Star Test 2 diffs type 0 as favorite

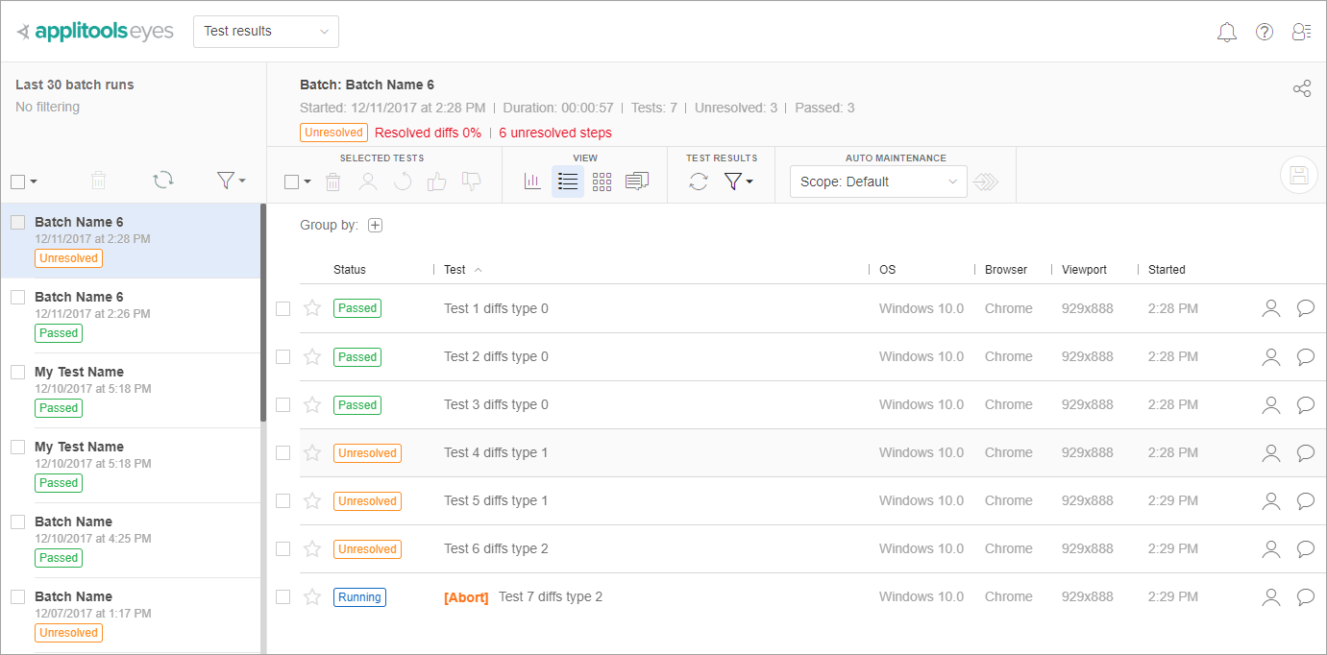(x=311, y=356)
